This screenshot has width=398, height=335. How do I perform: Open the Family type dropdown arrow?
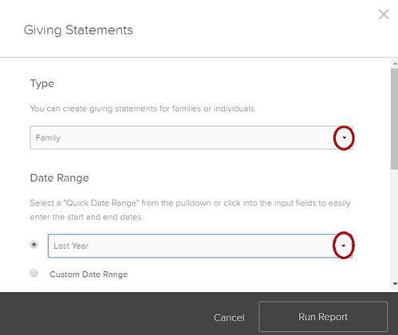(x=344, y=138)
